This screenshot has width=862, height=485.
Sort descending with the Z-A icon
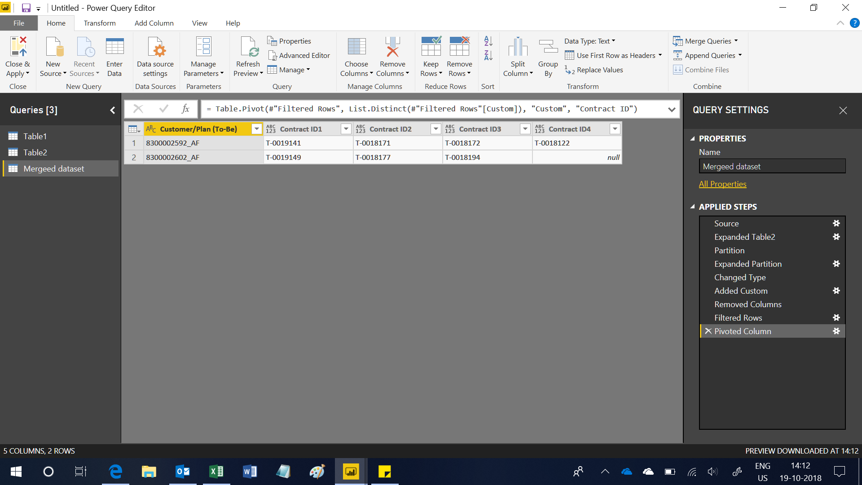coord(488,55)
